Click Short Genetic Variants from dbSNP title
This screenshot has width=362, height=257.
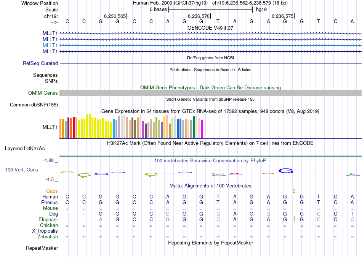(x=210, y=99)
